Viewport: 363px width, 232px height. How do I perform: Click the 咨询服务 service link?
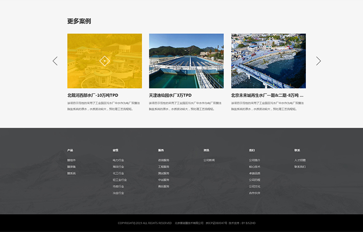coord(164,160)
